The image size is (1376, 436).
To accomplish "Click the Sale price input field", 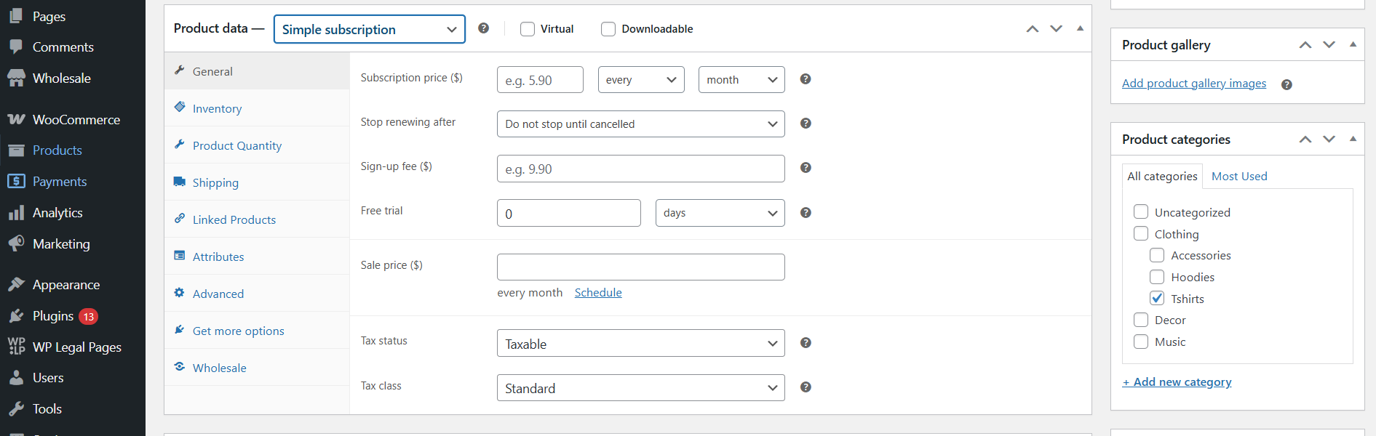I will [x=641, y=267].
